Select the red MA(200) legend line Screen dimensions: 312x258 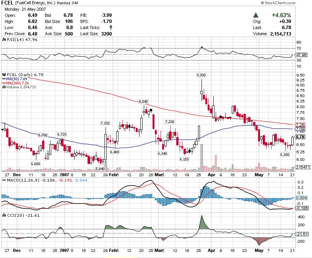point(4,83)
